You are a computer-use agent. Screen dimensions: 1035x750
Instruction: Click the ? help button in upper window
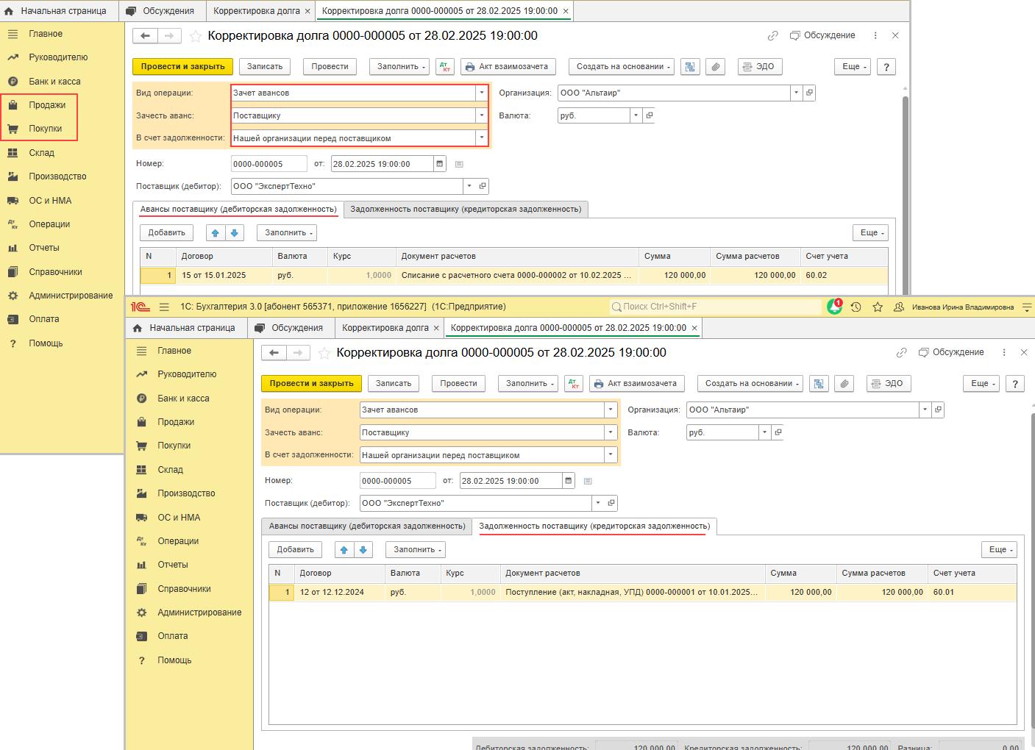[x=886, y=67]
